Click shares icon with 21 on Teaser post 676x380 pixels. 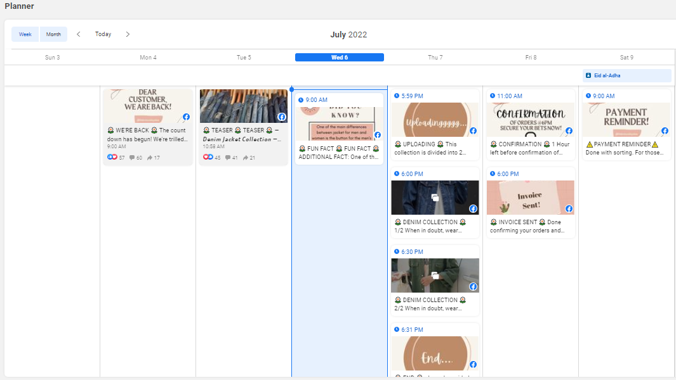pos(245,158)
